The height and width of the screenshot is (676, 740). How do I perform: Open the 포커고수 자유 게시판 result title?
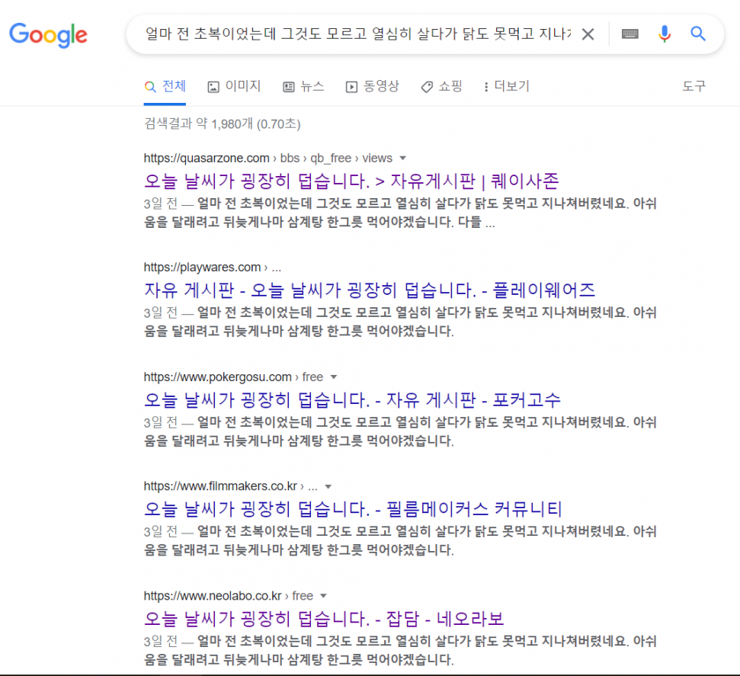point(352,400)
